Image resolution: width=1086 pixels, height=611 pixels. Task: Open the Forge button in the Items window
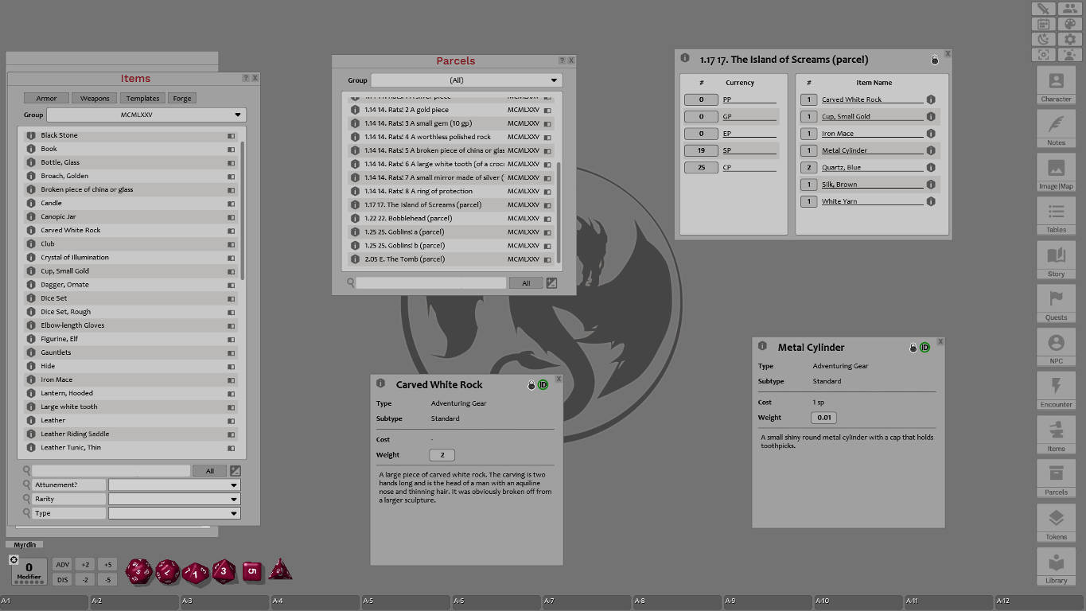tap(181, 97)
